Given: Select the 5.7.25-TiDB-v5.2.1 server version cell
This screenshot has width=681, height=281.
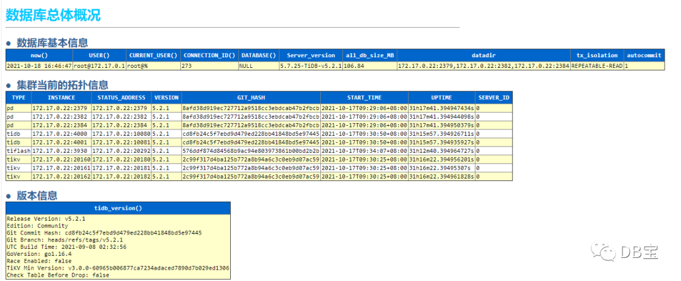Looking at the screenshot, I should click(311, 66).
